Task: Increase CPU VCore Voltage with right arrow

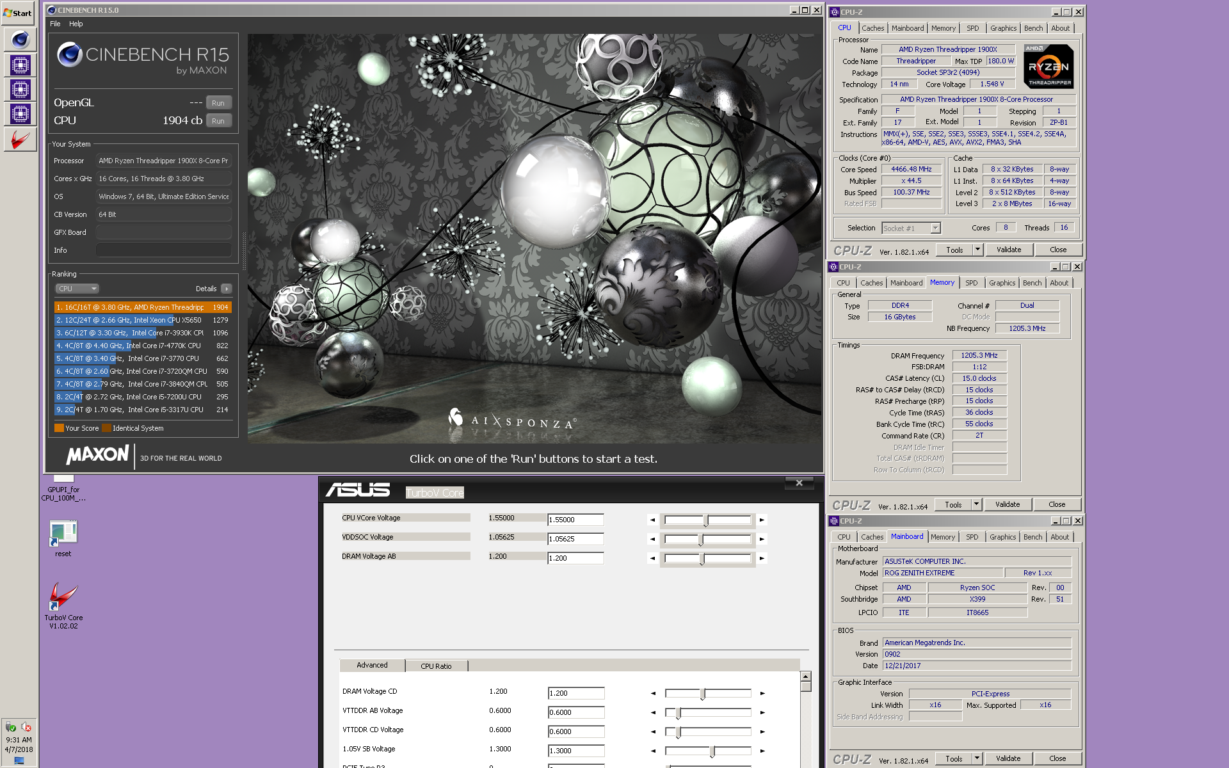Action: click(762, 520)
